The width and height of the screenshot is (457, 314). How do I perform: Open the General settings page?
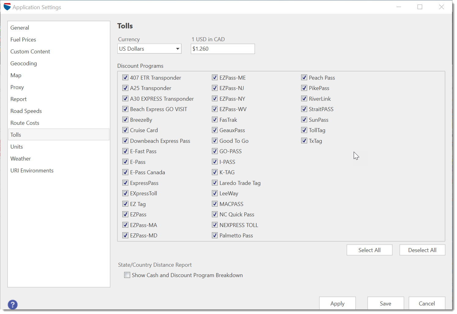(x=59, y=28)
